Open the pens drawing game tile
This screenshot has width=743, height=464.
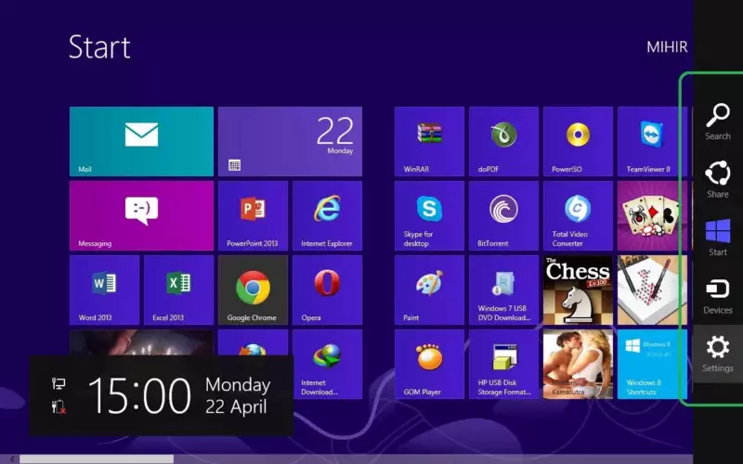653,290
